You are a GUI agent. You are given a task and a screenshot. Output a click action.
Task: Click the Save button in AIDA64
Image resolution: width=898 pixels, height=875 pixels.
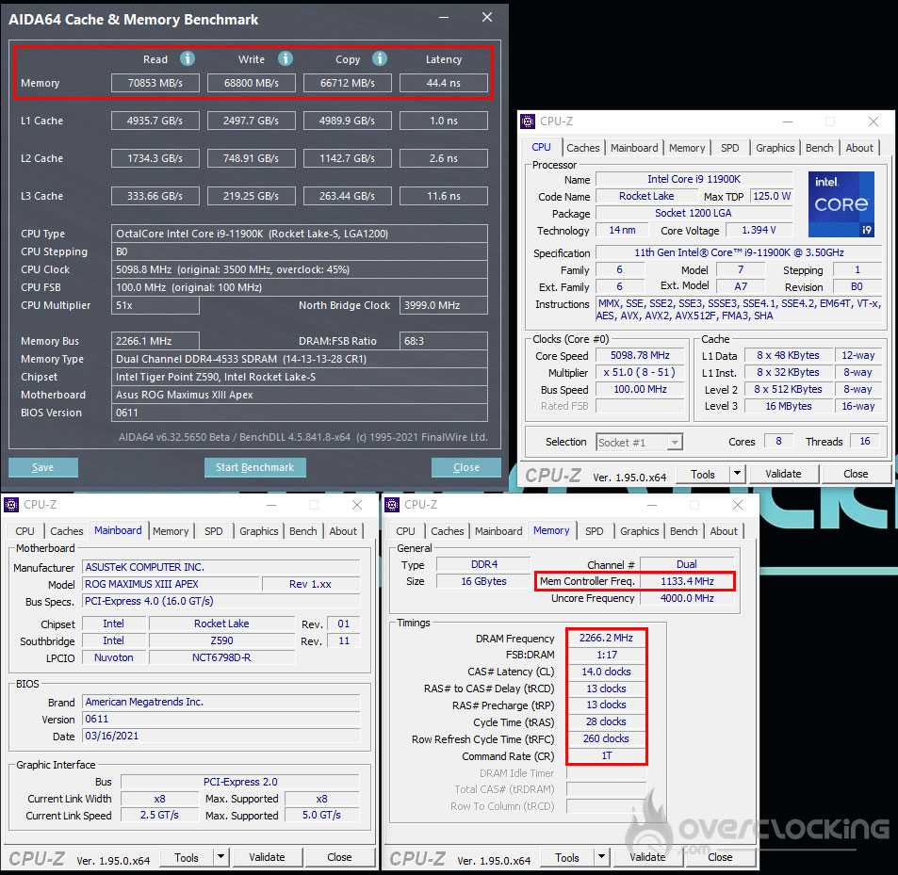tap(43, 467)
